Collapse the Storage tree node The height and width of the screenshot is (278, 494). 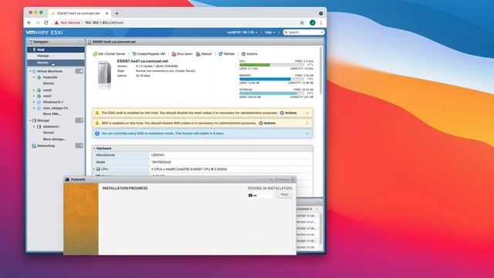31,120
